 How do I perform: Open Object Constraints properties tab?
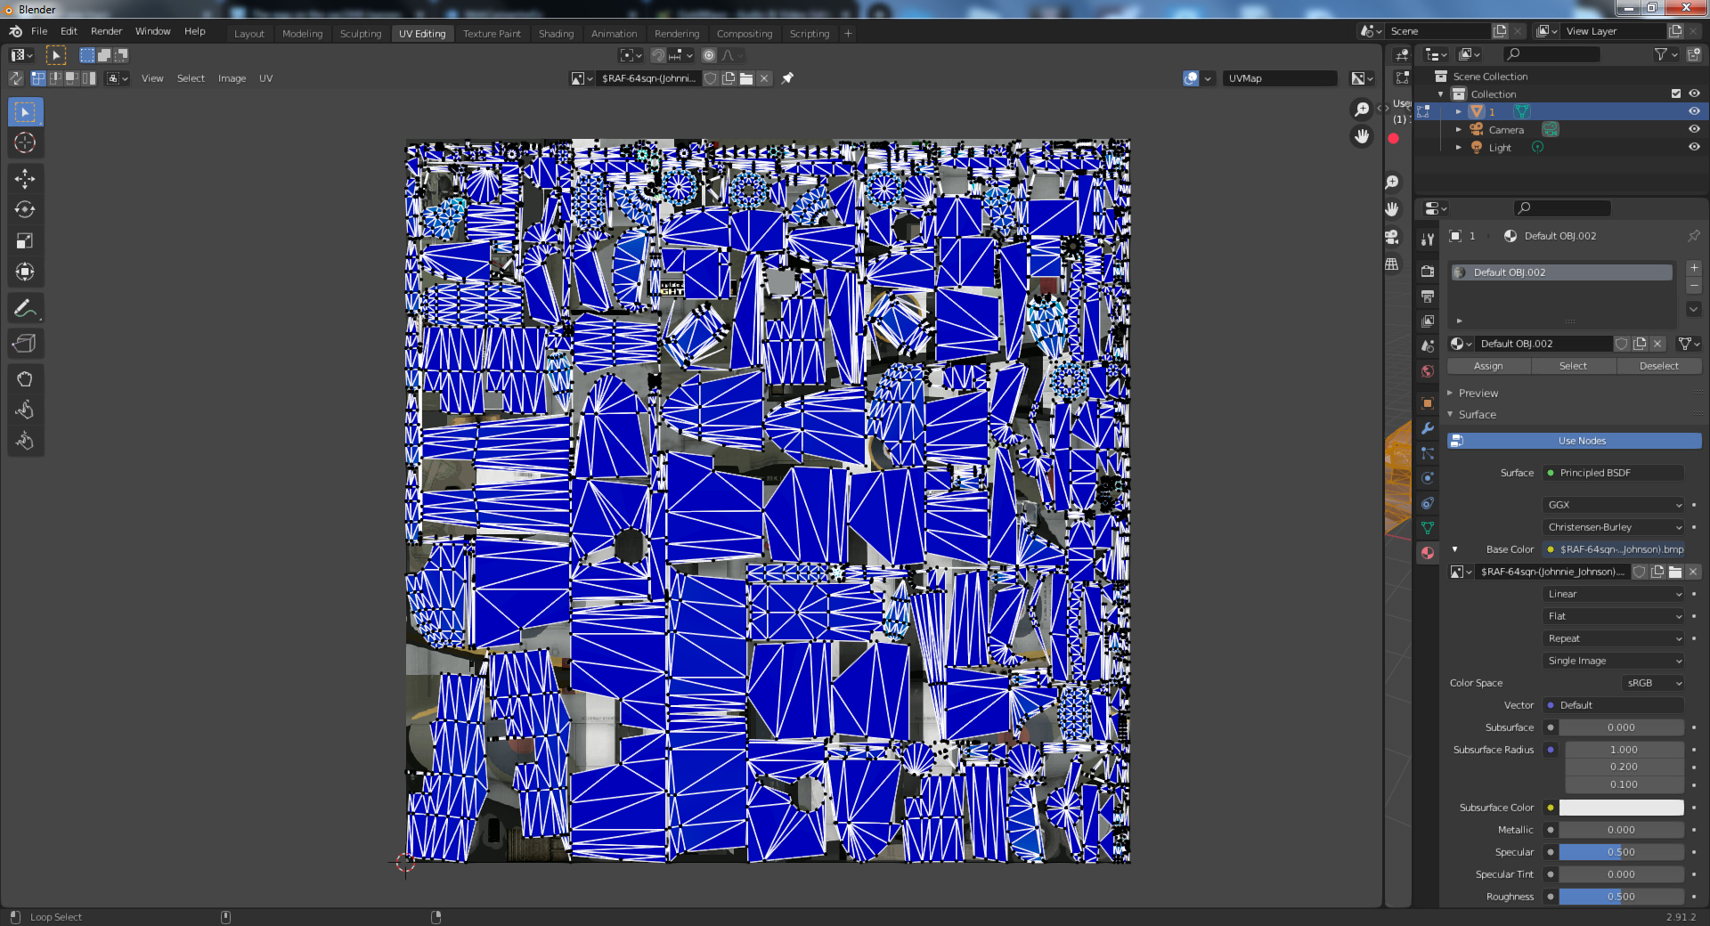1428,503
